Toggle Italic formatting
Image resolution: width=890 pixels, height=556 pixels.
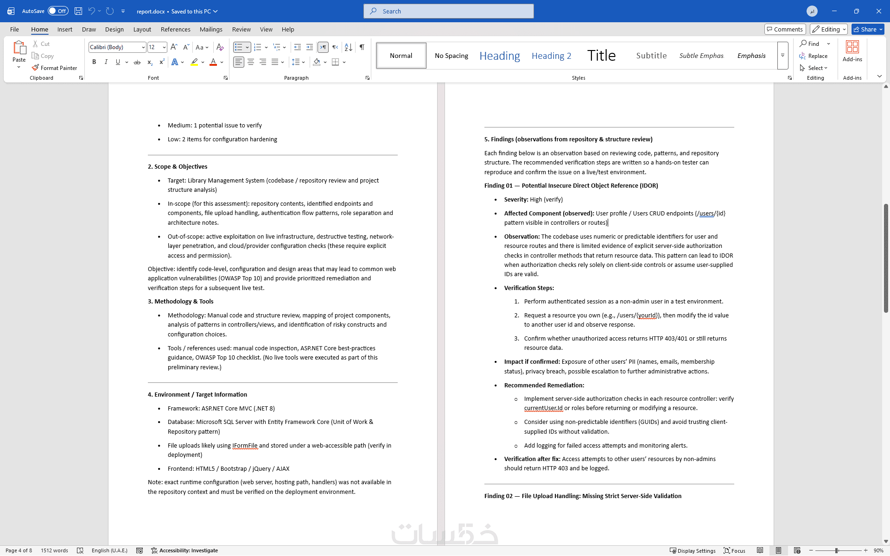(106, 62)
